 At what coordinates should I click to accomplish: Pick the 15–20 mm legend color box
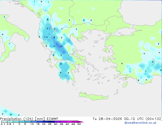coord(40,122)
